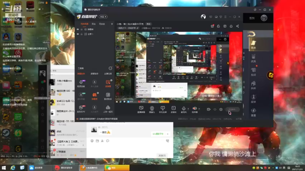The width and height of the screenshot is (305, 171).
Task: Click the share icon above preview
Action: 238,26
